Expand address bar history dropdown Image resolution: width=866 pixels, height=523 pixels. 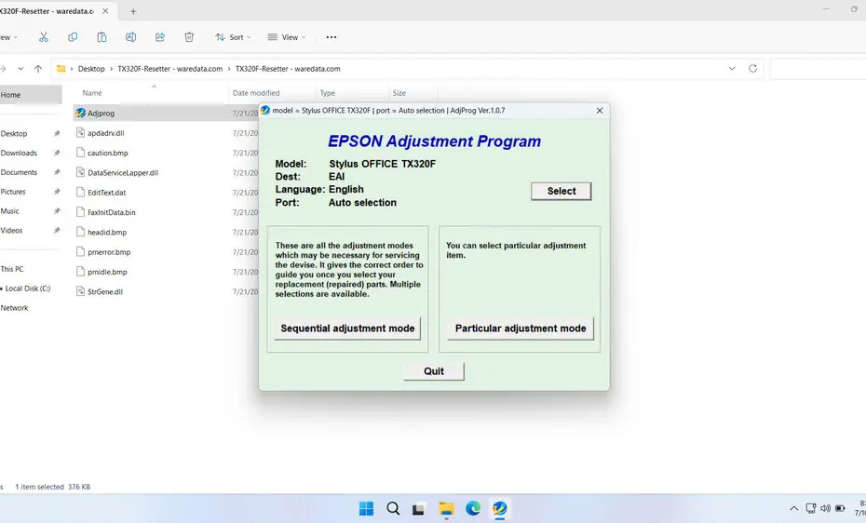click(732, 69)
